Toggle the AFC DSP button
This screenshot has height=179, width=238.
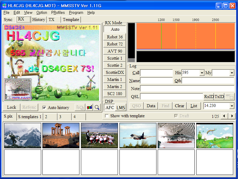tap(110, 108)
